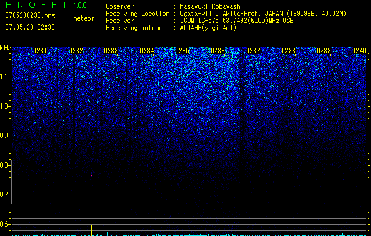Viewport: 371px width, 236px height.
Task: Click the 0237 time marker
Action: [253, 51]
